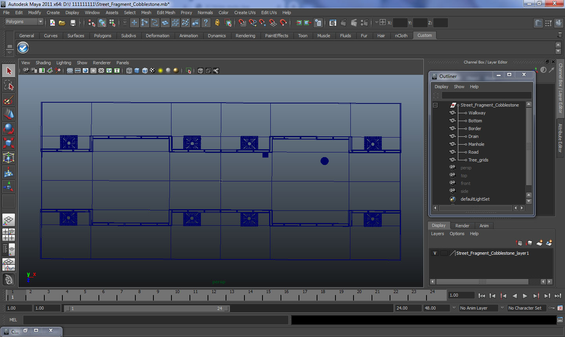Click the IPR render icon
This screenshot has width=565, height=337.
tap(354, 23)
